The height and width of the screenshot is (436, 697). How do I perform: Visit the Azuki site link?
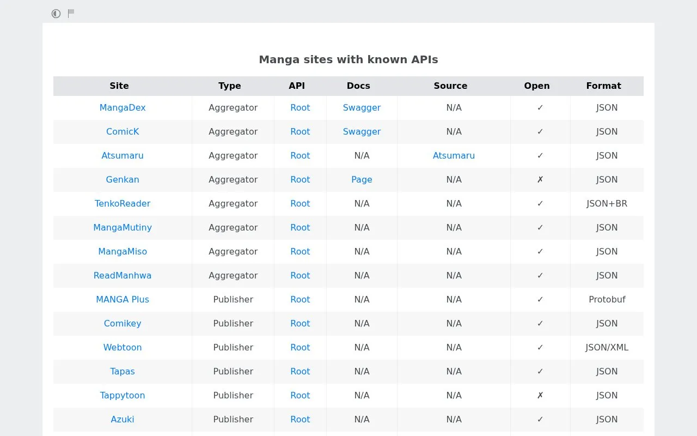pos(123,420)
